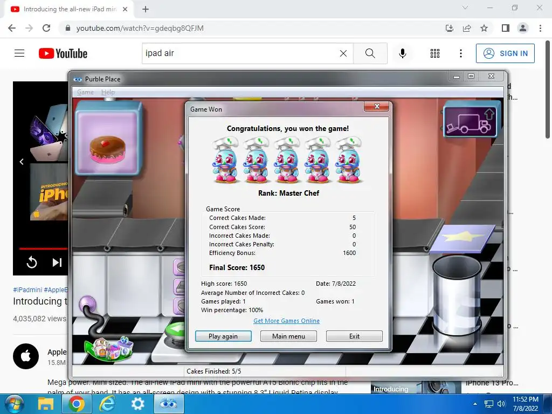The height and width of the screenshot is (414, 552).
Task: Click the Apple channel name
Action: 57,352
